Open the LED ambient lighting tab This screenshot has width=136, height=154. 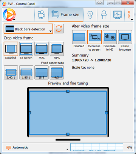(104, 15)
